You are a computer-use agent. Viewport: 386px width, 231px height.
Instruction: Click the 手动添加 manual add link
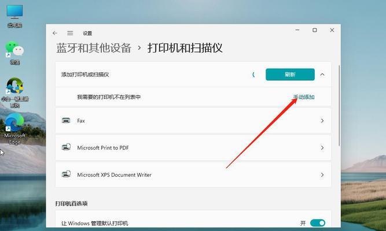coord(304,97)
